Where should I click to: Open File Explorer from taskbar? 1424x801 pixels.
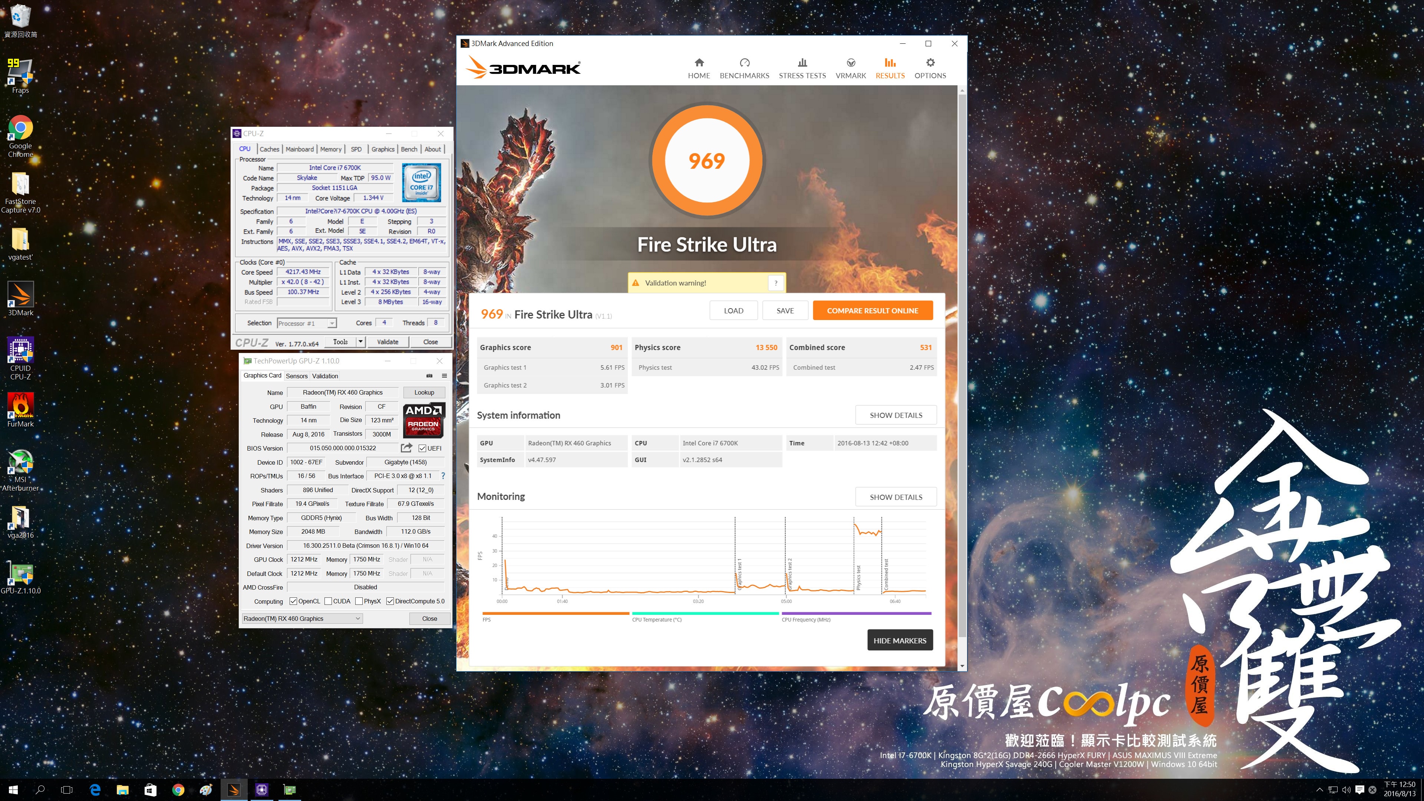[x=123, y=790]
